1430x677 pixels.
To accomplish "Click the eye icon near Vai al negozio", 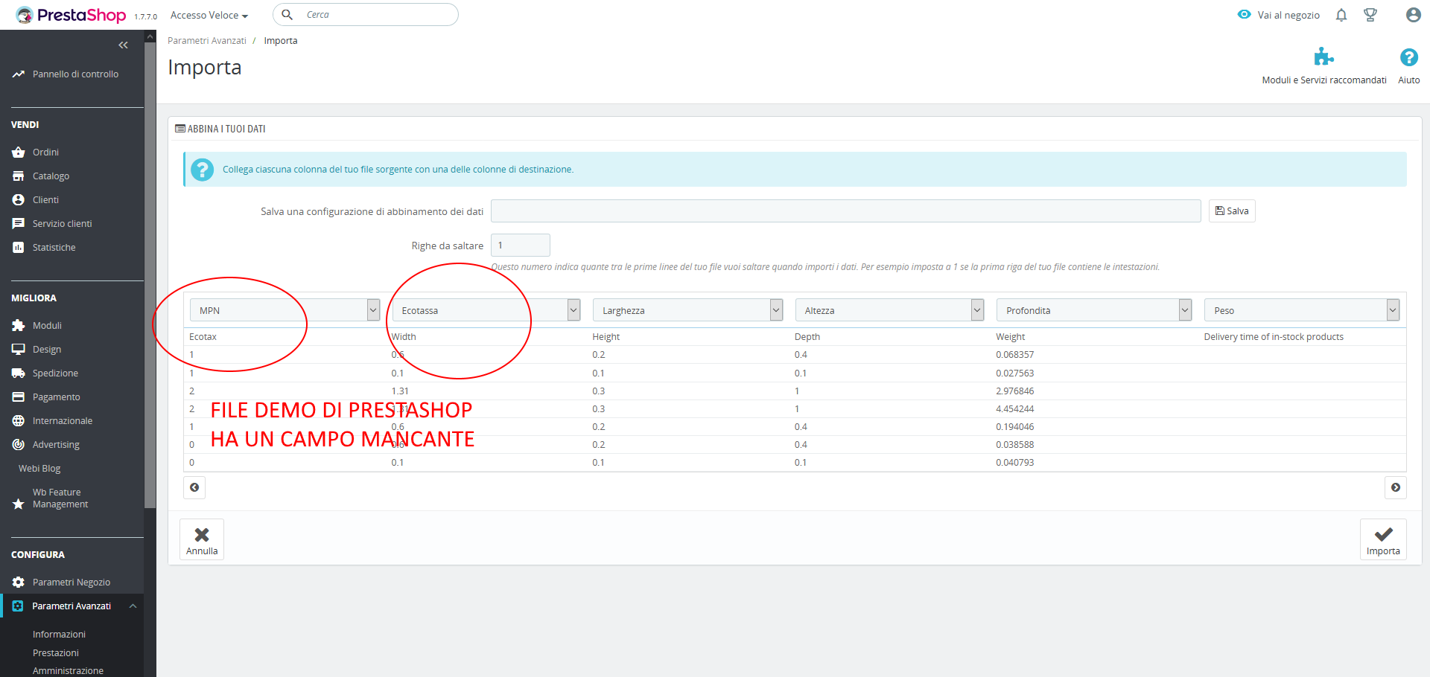I will point(1244,15).
